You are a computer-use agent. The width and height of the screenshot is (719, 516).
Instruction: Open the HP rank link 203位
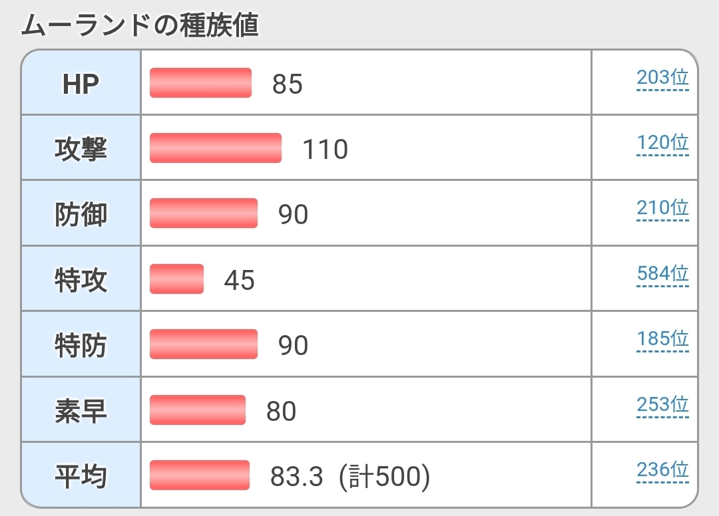coord(662,78)
